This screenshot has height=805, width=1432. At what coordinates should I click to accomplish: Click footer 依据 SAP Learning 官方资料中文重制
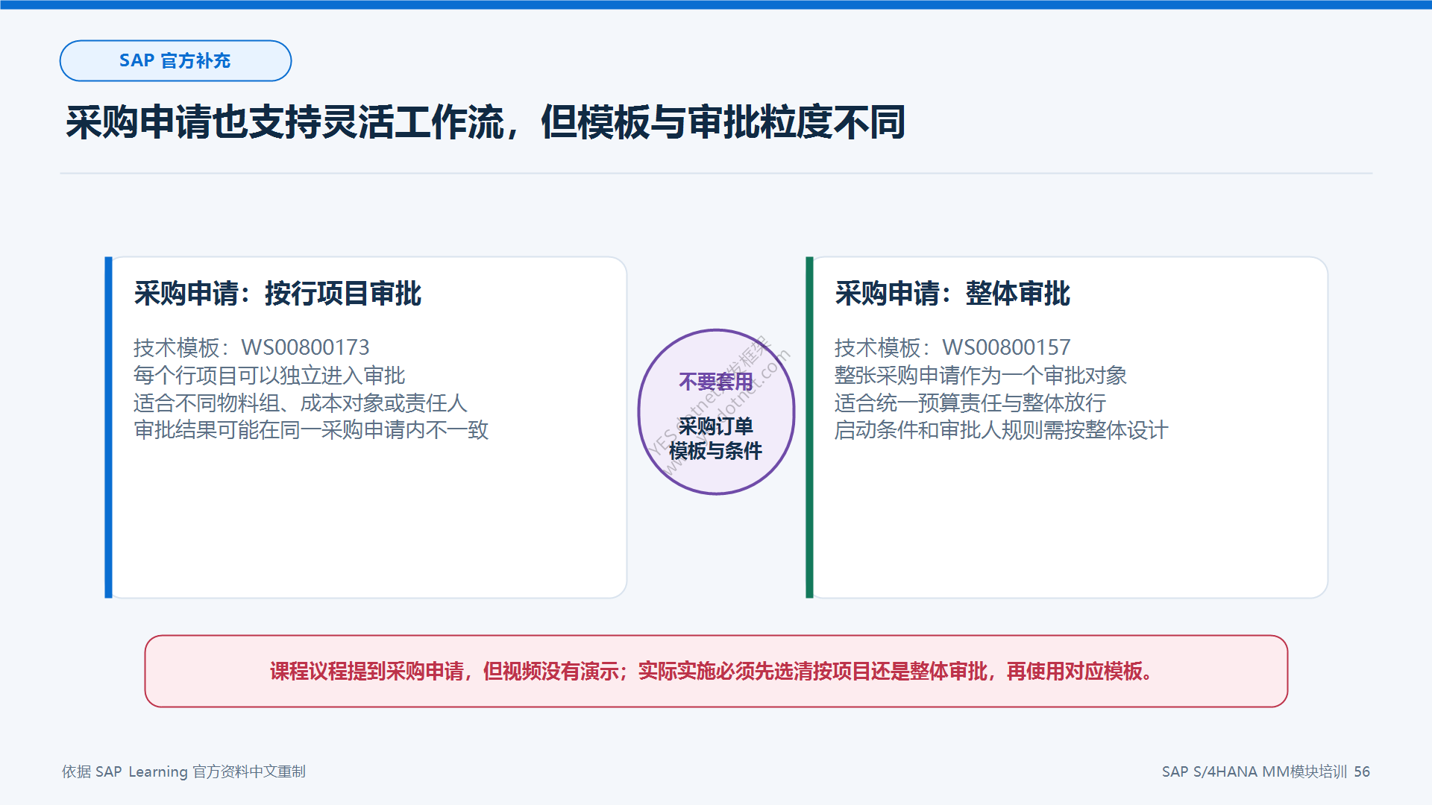tap(183, 771)
